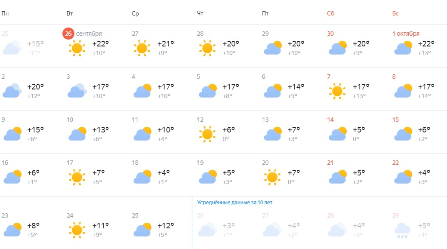Screen dimensions: 447x249
Task: Click the +22° temperature for September 26
Action: 101,44
